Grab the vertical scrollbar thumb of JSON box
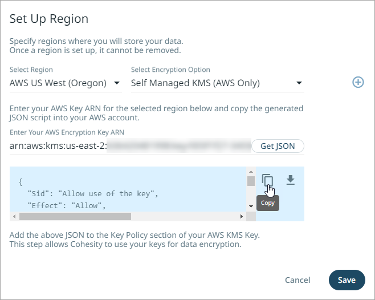The image size is (375, 300). pos(251,181)
